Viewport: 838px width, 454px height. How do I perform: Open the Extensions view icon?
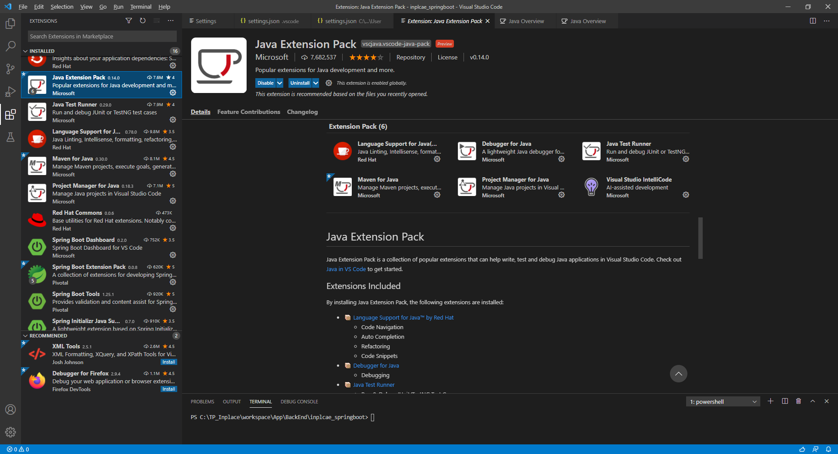click(x=10, y=114)
